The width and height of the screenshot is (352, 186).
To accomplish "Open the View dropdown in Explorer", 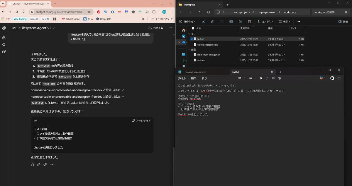I will click(x=285, y=22).
